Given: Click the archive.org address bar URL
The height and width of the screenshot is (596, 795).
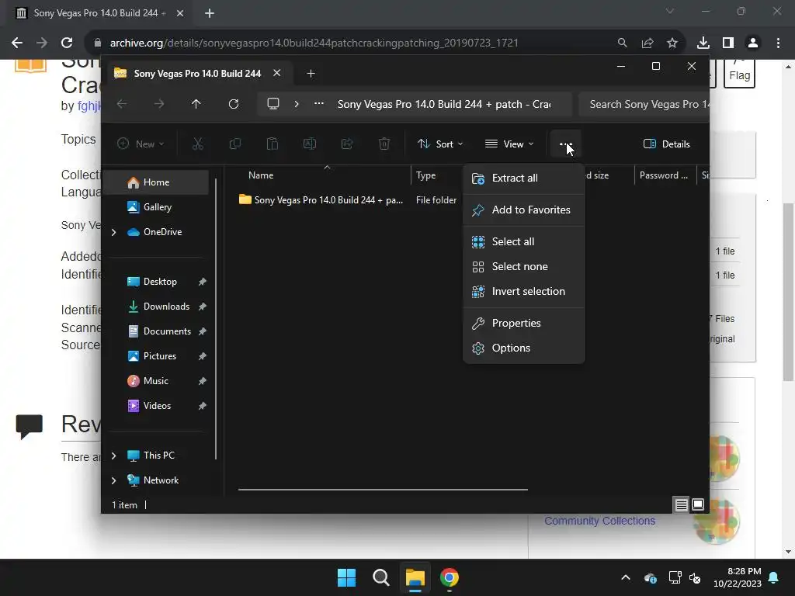Looking at the screenshot, I should pos(314,43).
